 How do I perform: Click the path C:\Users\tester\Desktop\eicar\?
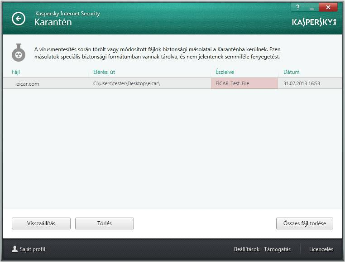126,83
